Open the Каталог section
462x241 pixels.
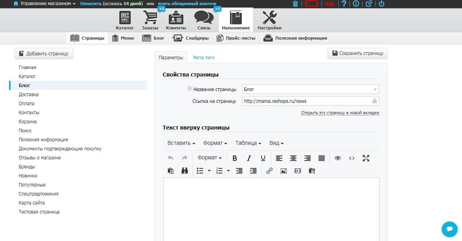point(125,21)
